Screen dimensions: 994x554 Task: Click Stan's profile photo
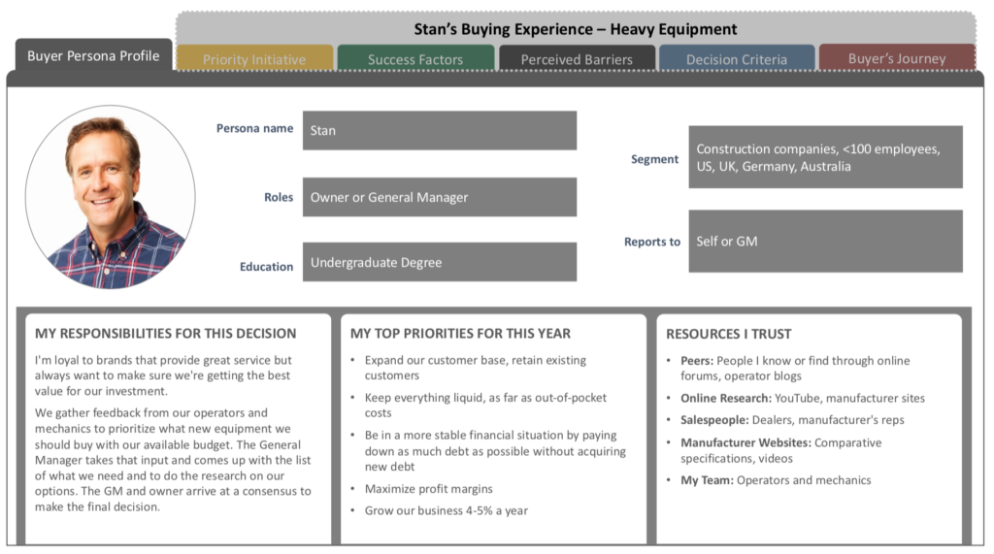tap(111, 197)
